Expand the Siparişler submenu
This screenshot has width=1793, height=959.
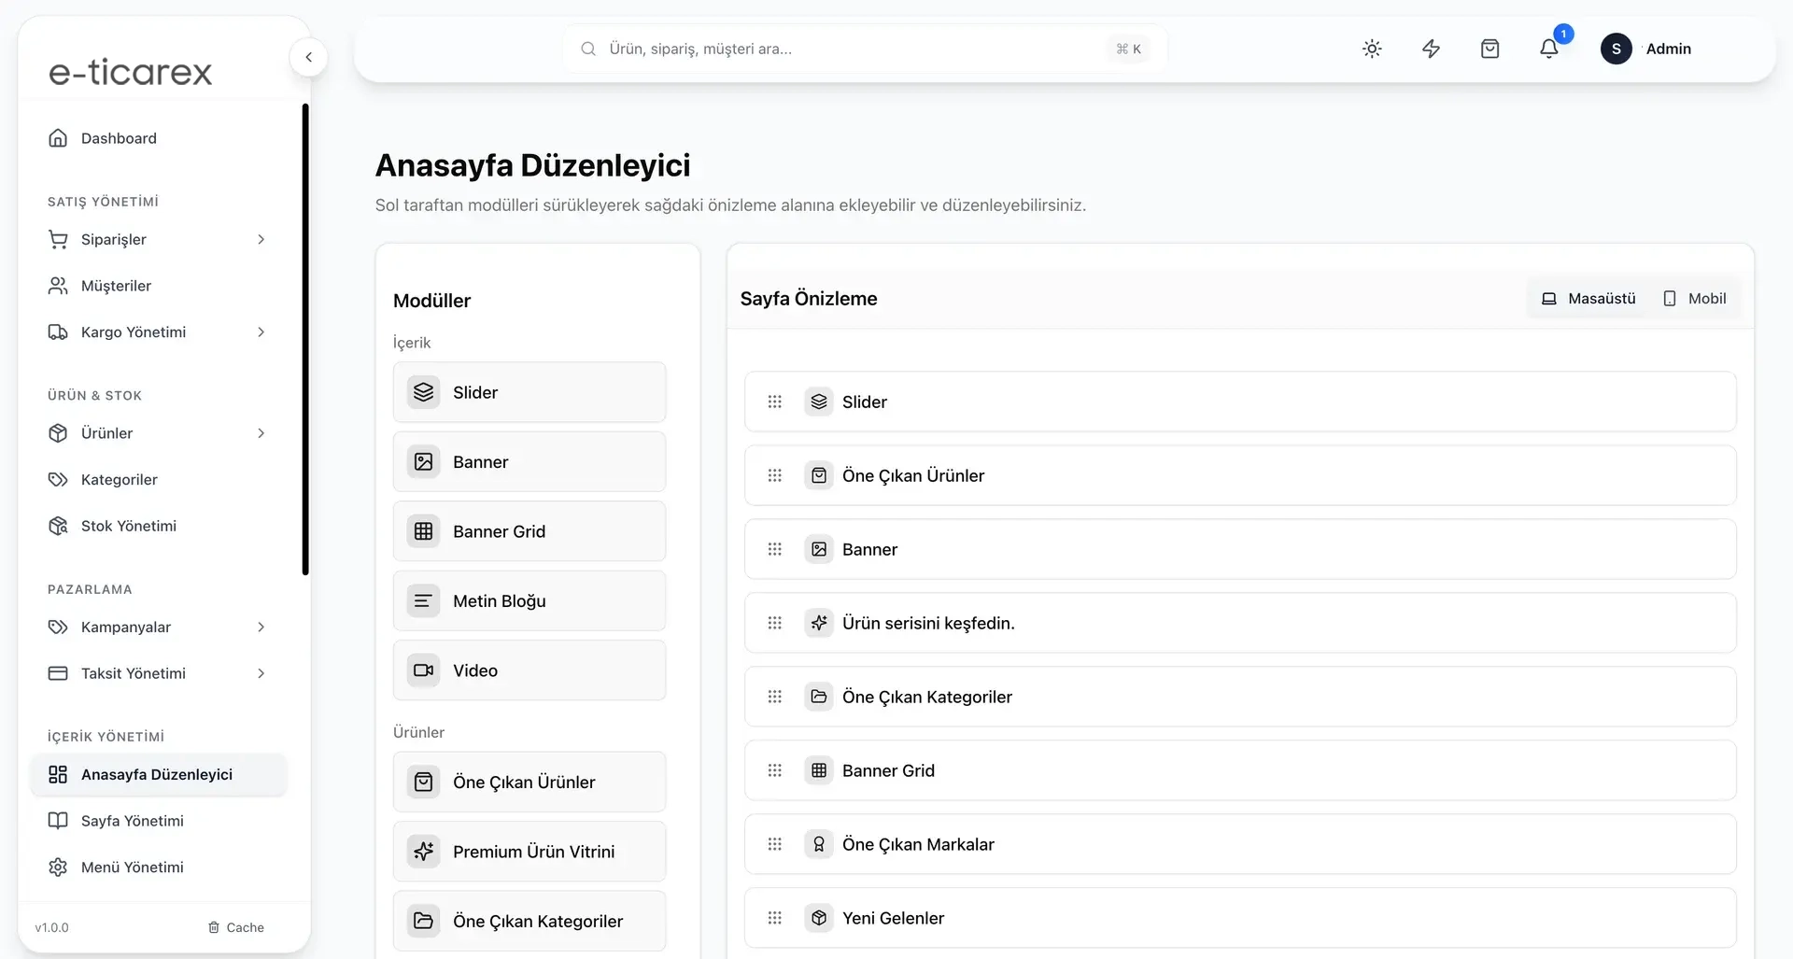[x=261, y=240]
